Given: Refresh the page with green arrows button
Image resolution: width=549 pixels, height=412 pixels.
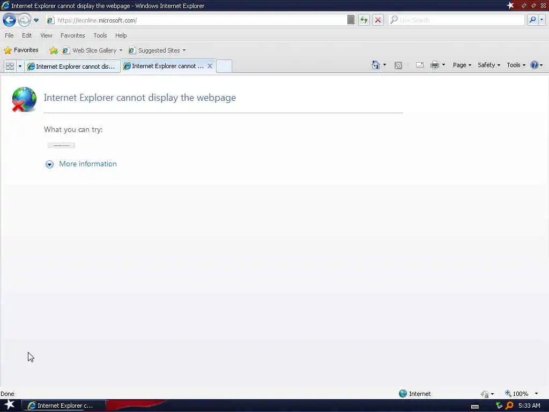Looking at the screenshot, I should click(x=364, y=20).
